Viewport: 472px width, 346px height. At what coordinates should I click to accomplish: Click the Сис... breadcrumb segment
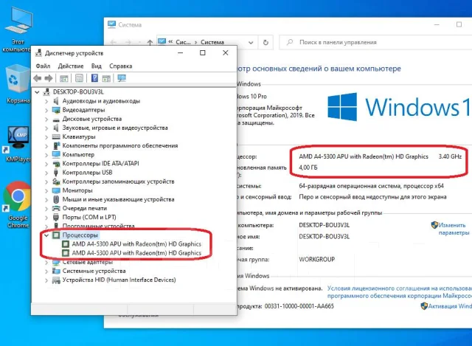[183, 42]
